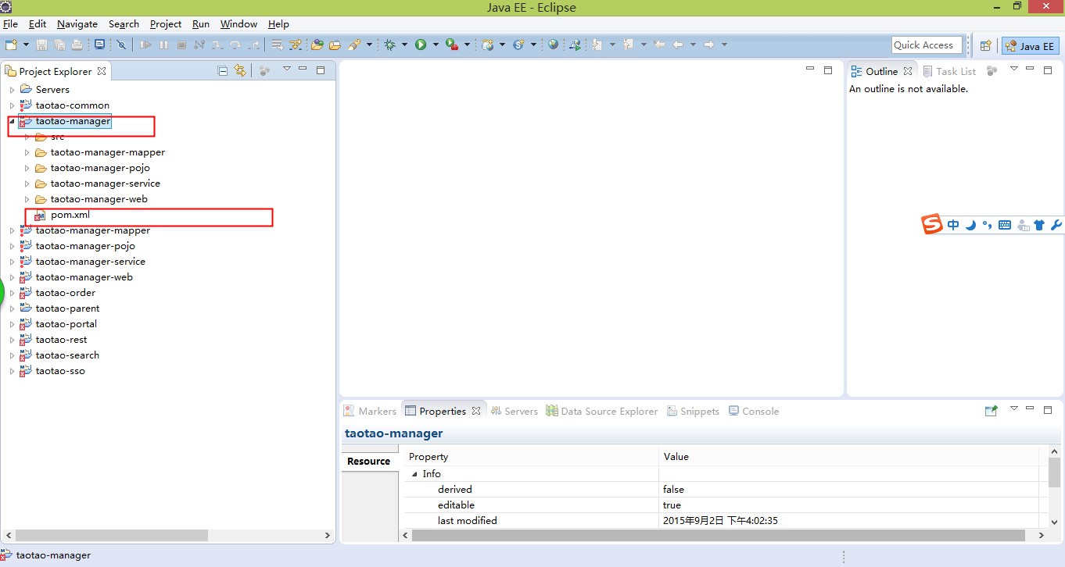
Task: Click the Open Task folder icon
Action: 335,45
